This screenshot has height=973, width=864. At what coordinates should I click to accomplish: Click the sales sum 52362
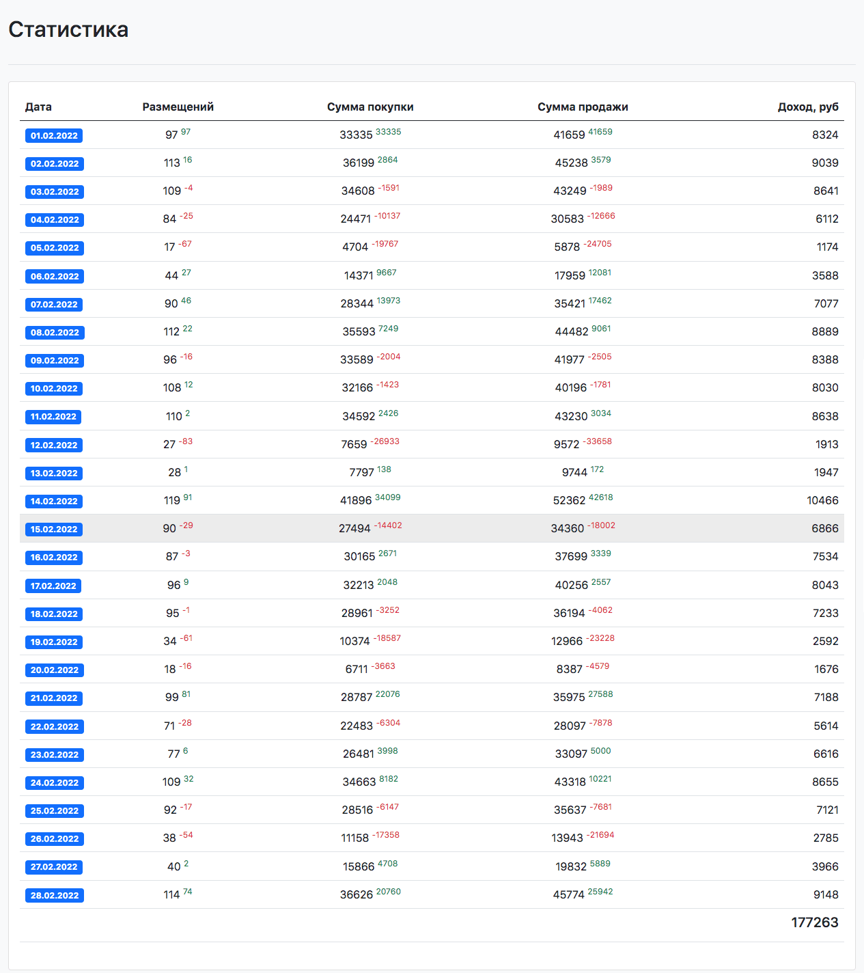tap(569, 501)
